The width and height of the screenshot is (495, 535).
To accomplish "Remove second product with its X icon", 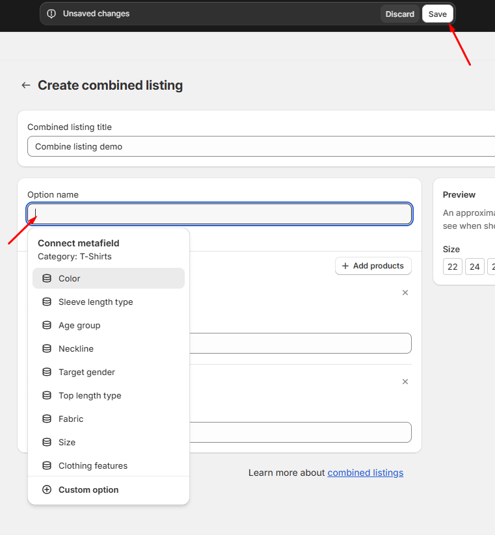I will click(405, 382).
